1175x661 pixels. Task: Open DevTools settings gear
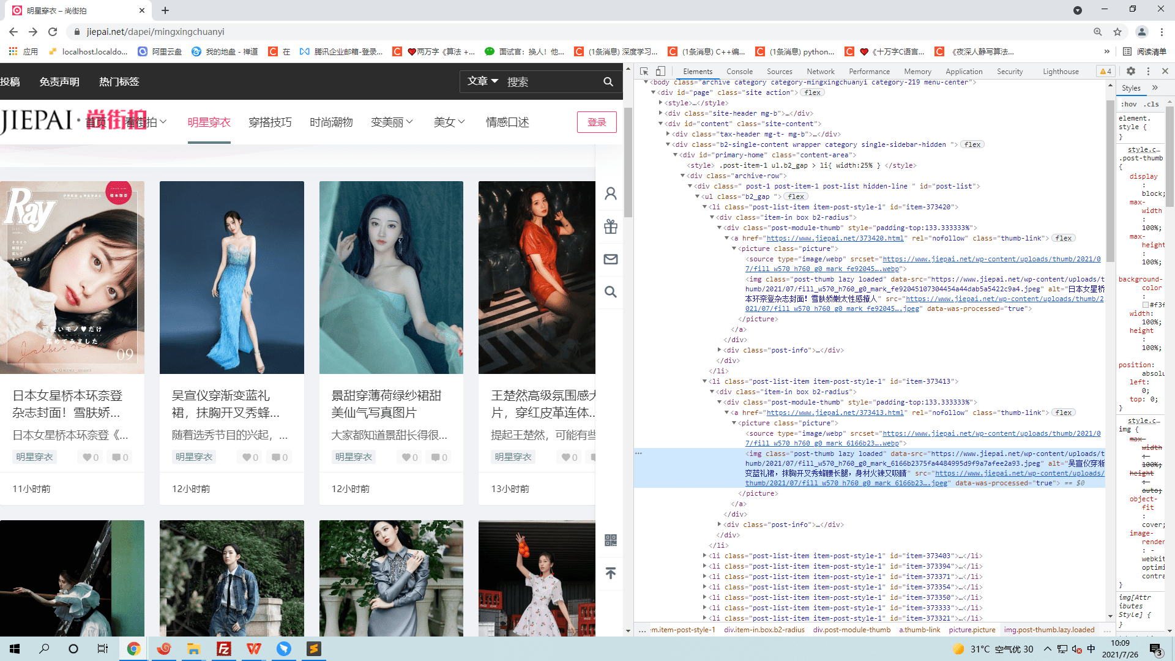point(1131,72)
